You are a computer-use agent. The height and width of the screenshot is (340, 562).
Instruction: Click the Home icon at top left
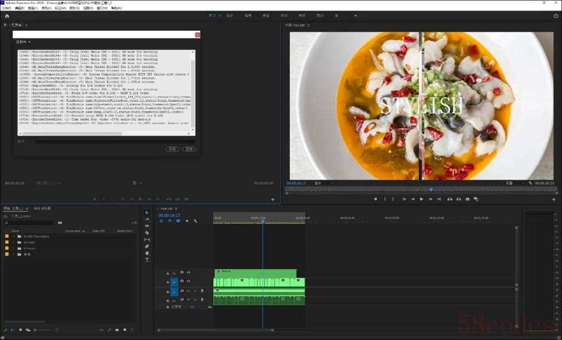[7, 16]
